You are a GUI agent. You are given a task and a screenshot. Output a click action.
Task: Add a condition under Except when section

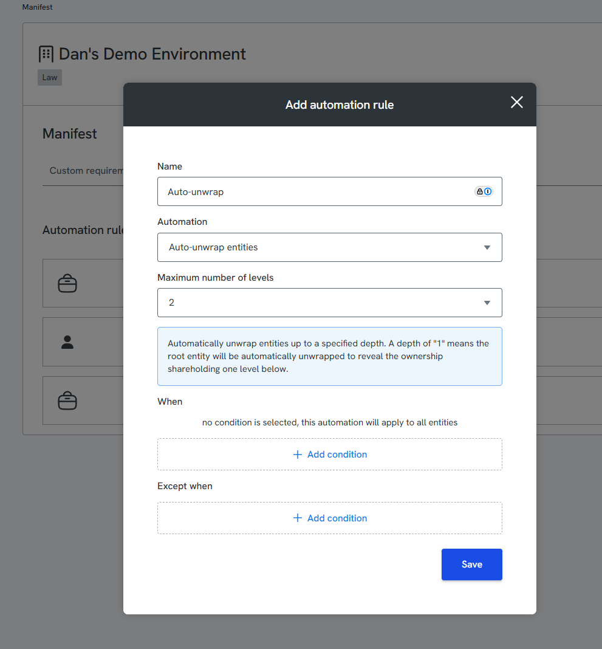pyautogui.click(x=329, y=518)
